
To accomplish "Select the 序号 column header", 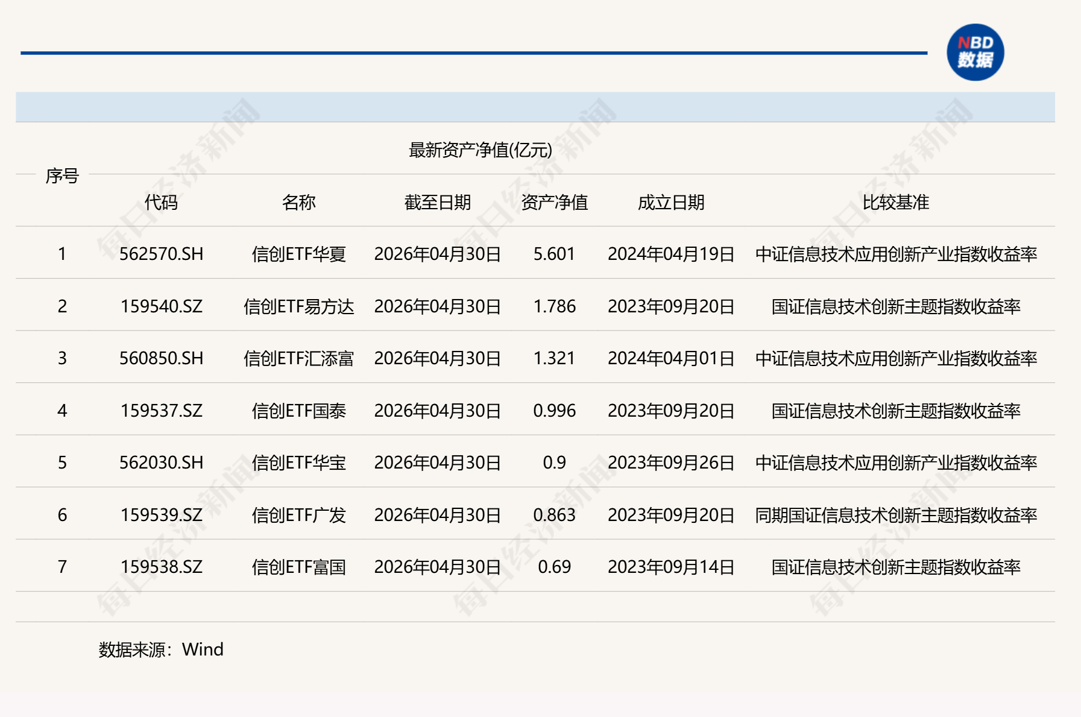I will pyautogui.click(x=62, y=175).
